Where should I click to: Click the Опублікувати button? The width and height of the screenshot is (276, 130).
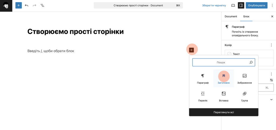pos(257,5)
